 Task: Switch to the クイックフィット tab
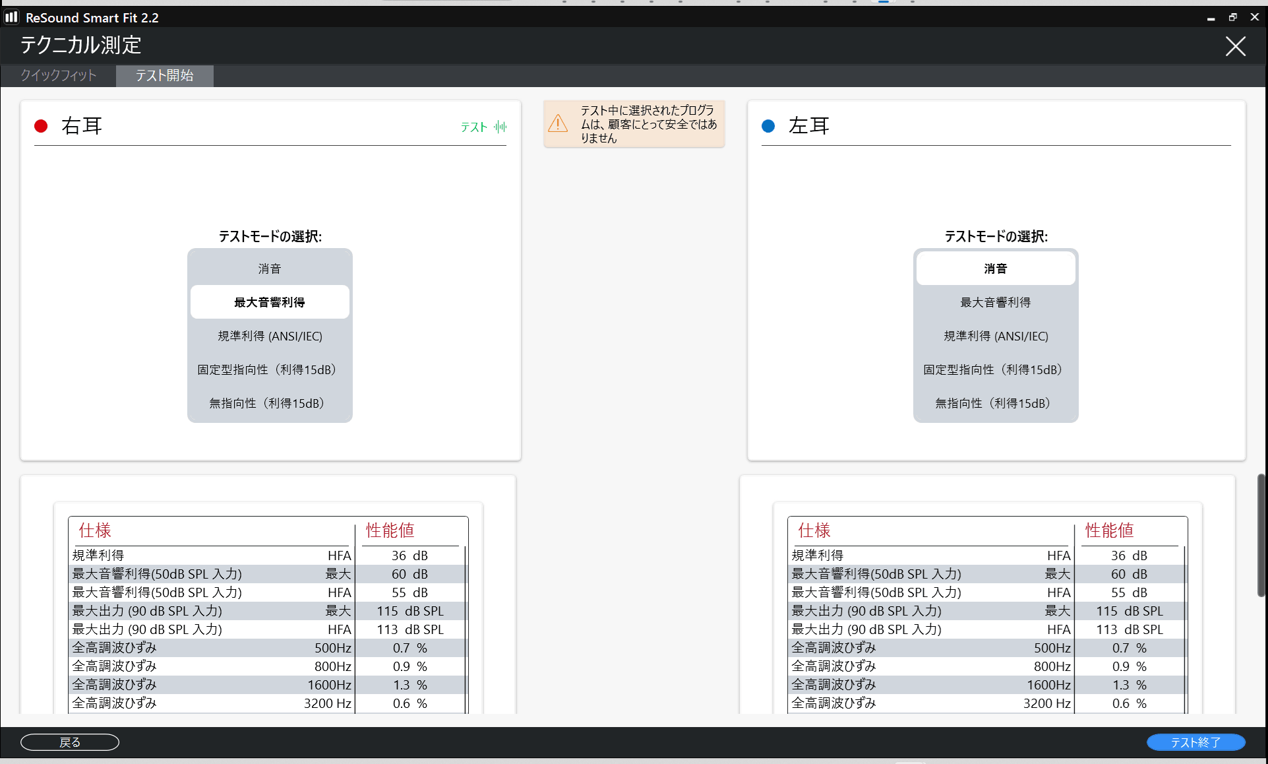click(x=59, y=75)
